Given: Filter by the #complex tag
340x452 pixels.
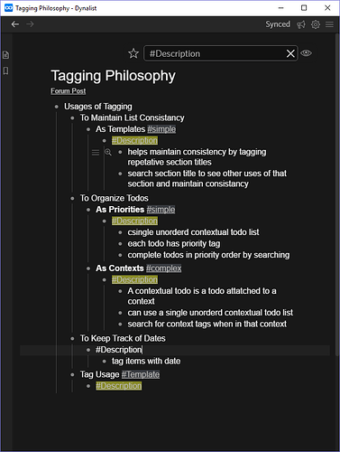Looking at the screenshot, I should click(x=164, y=268).
